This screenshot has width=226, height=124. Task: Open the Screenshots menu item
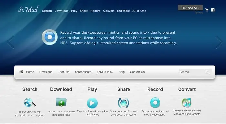coord(83,72)
